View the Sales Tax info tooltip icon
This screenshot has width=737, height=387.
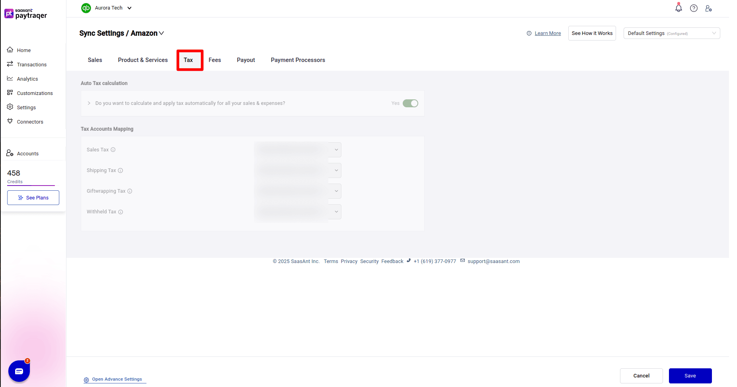click(x=113, y=150)
